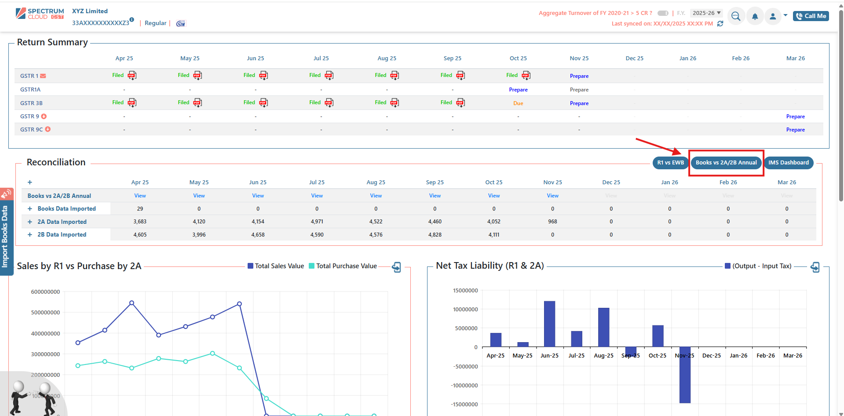Open the notifications bell

click(755, 17)
